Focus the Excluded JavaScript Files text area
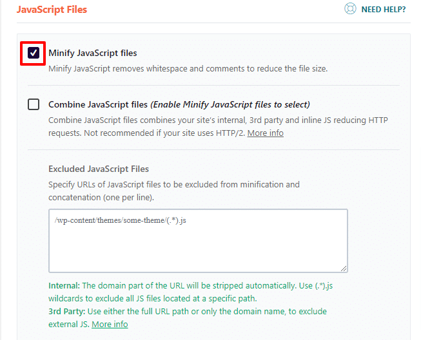Screen dimensions: 421x340 pos(198,241)
